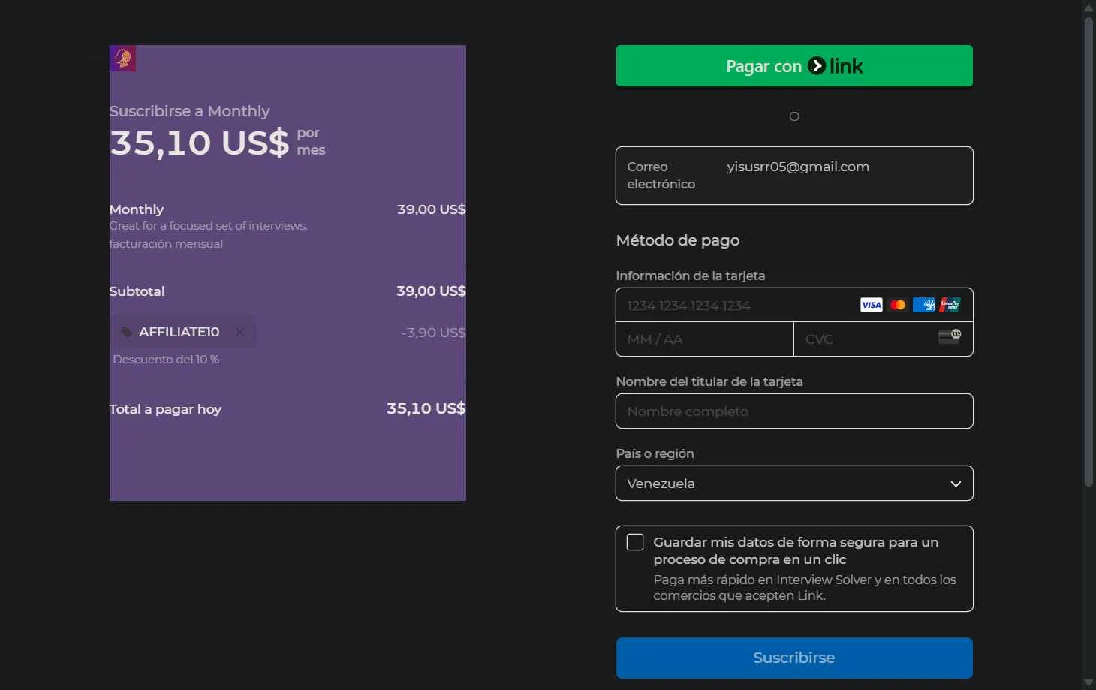Open the País o región dropdown
The height and width of the screenshot is (690, 1096).
click(x=794, y=484)
